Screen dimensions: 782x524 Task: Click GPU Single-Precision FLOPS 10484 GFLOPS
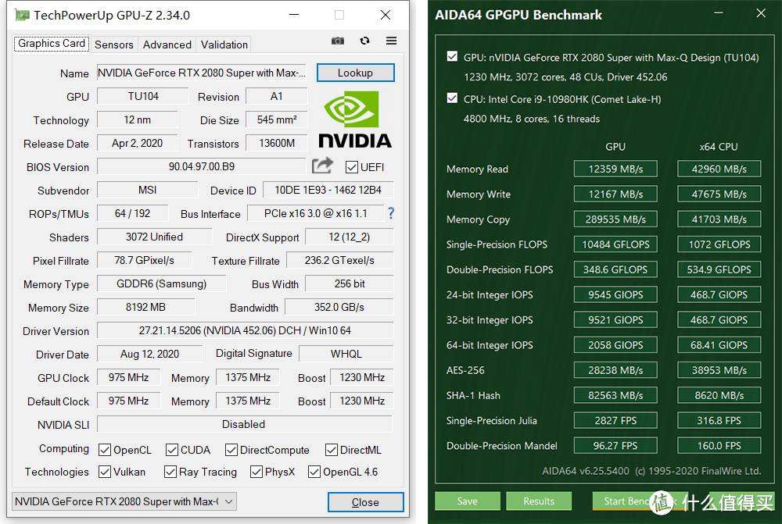tap(615, 244)
